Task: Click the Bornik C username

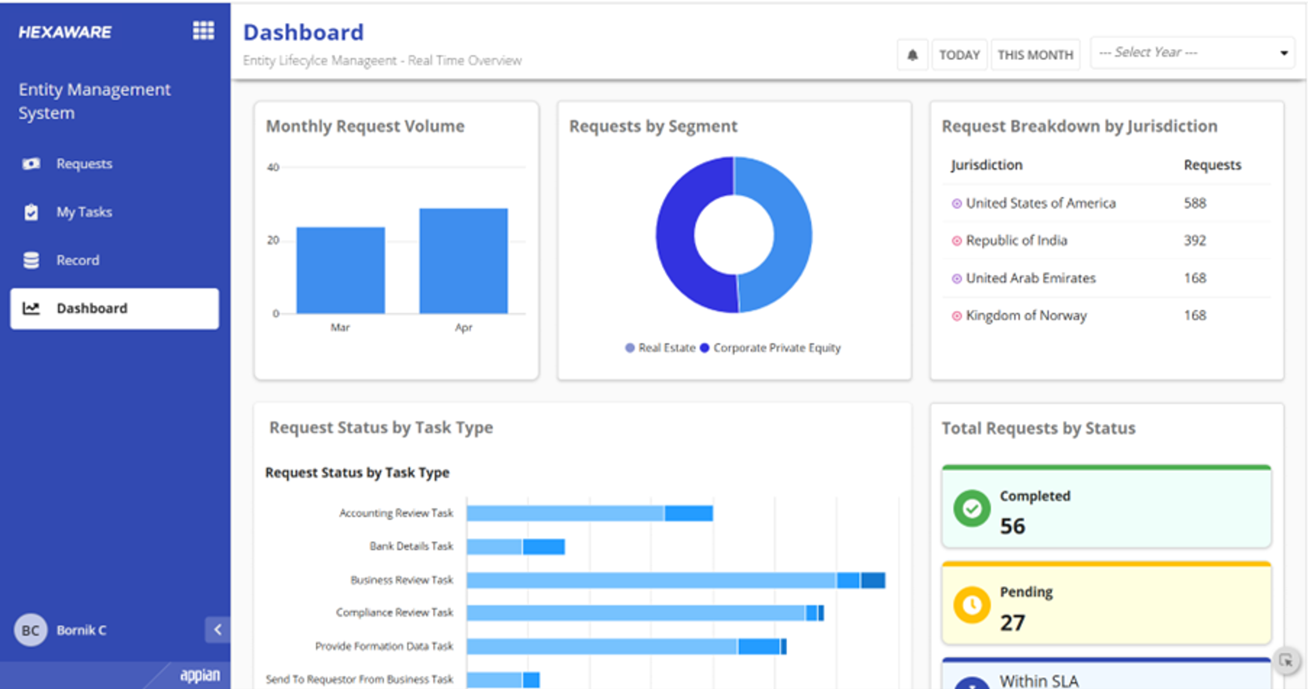Action: [x=81, y=630]
